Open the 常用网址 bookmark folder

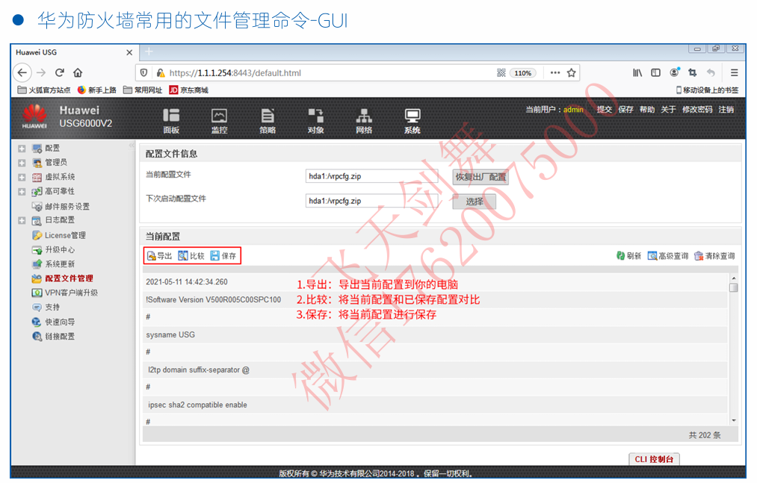pos(143,90)
